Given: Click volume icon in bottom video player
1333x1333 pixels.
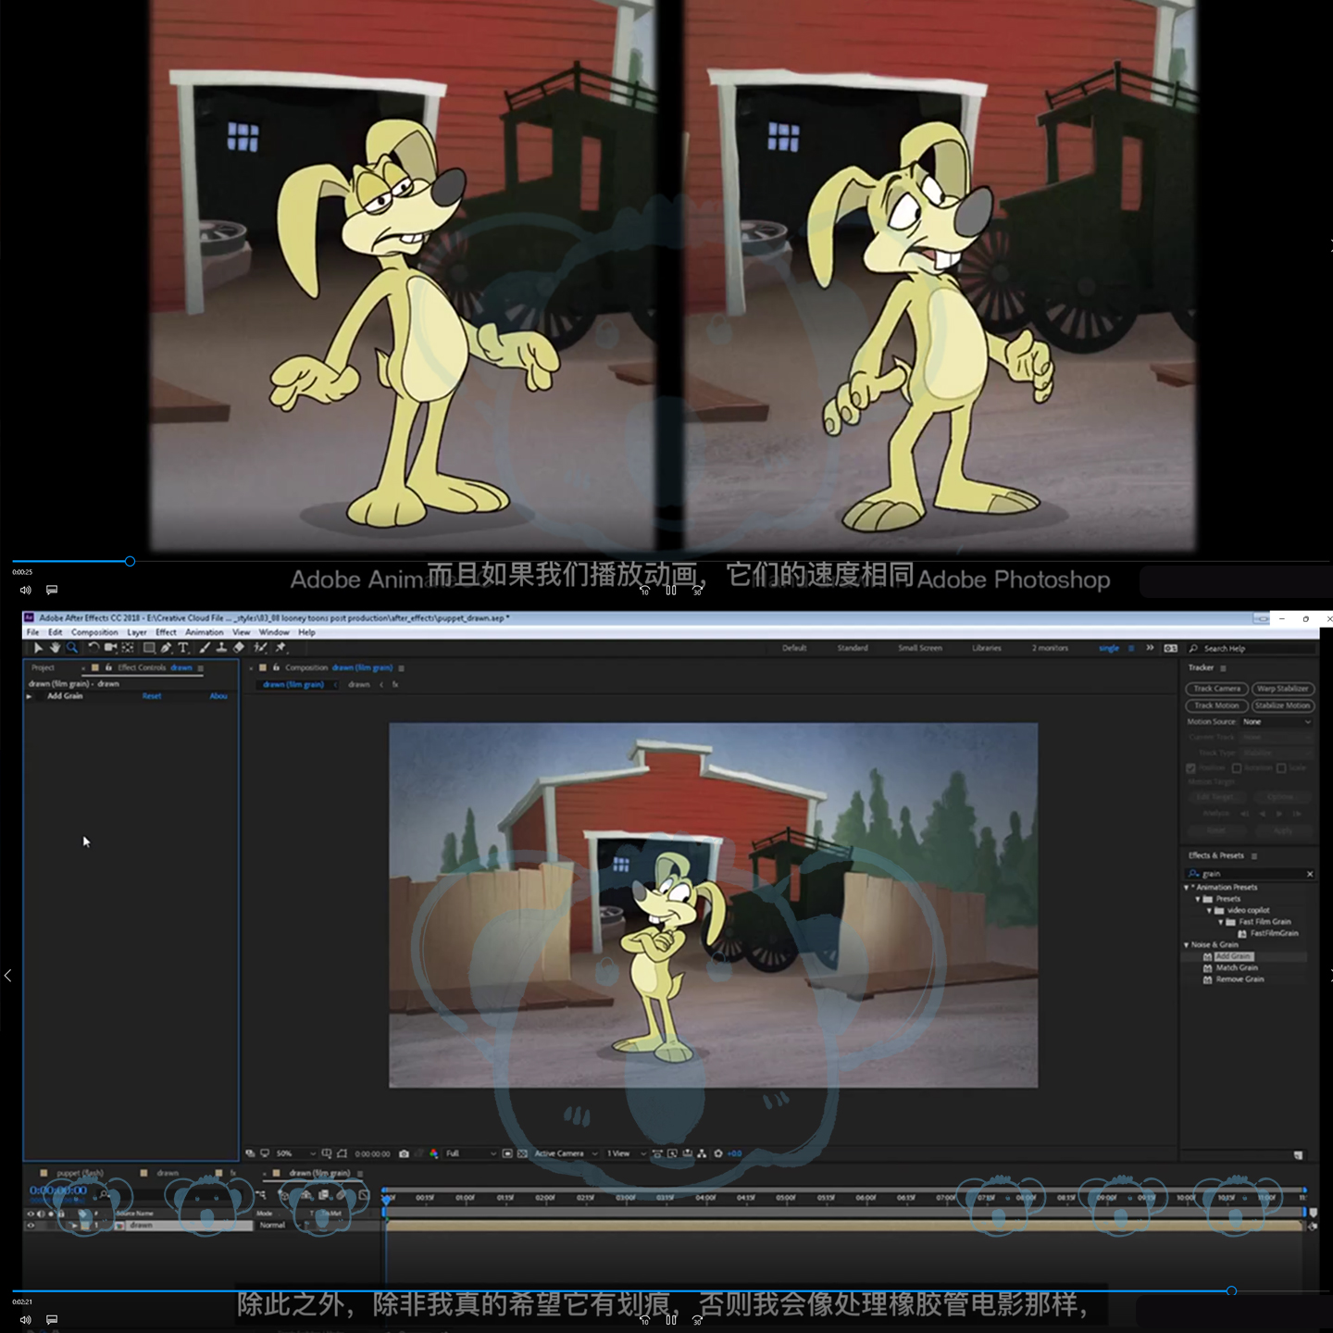Looking at the screenshot, I should point(26,1319).
